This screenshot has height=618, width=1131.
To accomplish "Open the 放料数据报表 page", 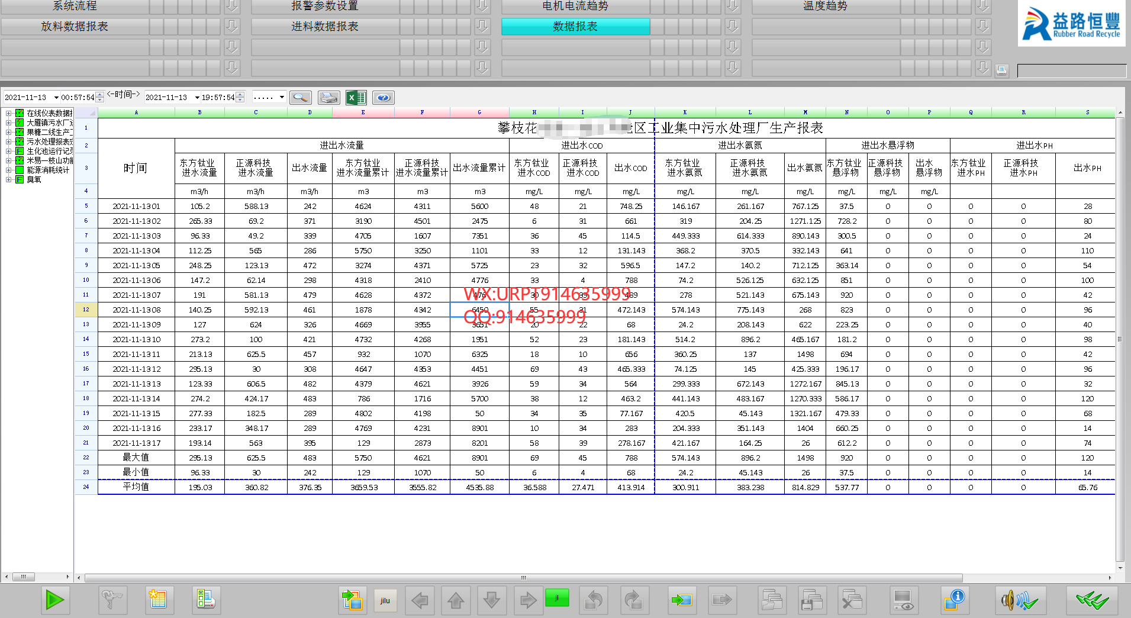I will coord(75,27).
